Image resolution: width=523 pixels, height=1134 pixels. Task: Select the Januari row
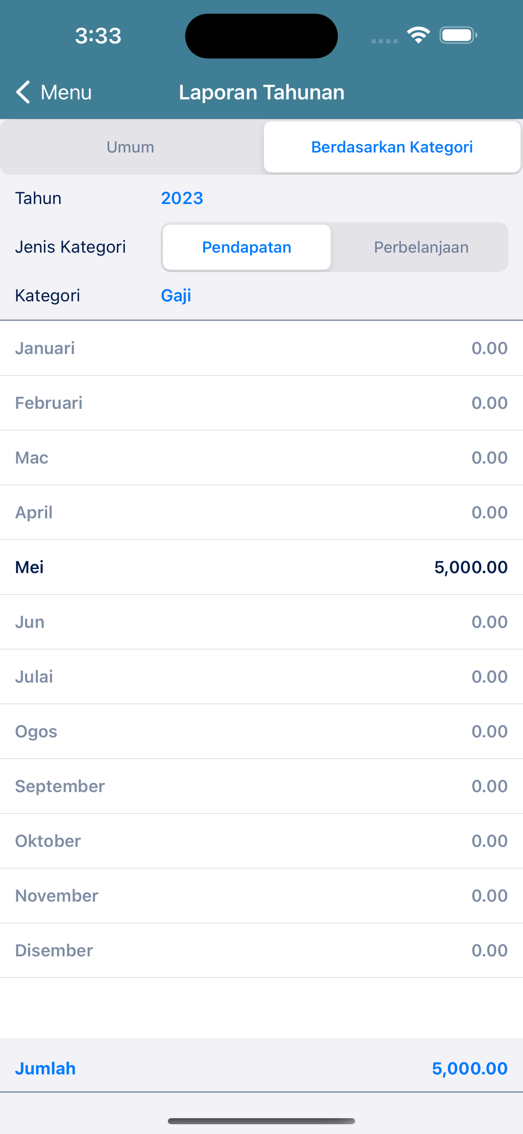point(261,348)
